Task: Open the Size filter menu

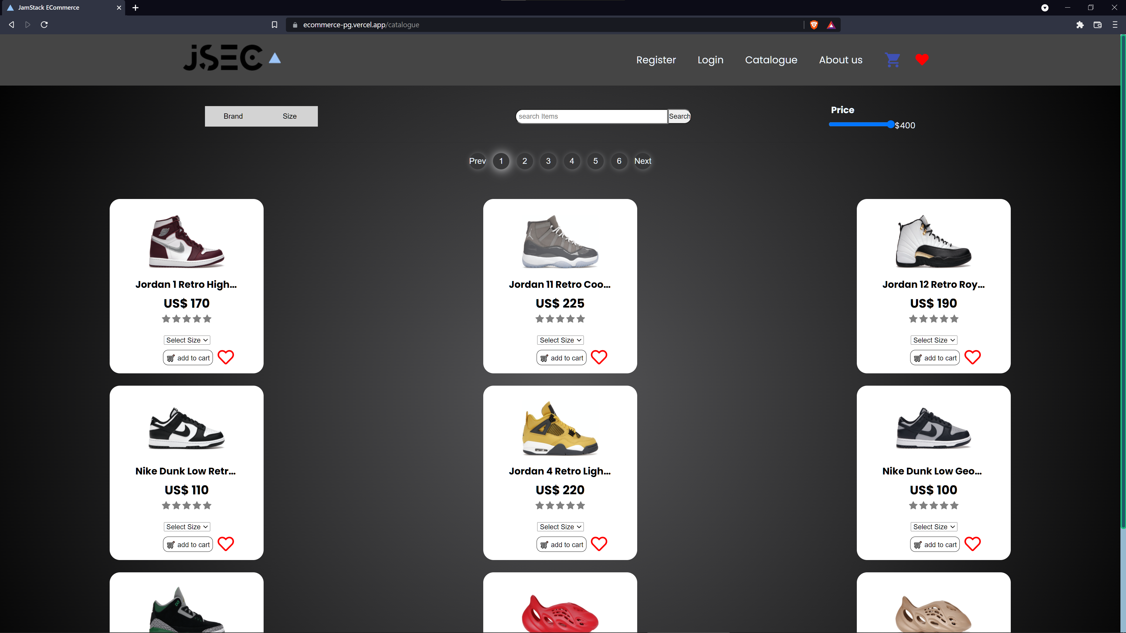Action: (289, 116)
